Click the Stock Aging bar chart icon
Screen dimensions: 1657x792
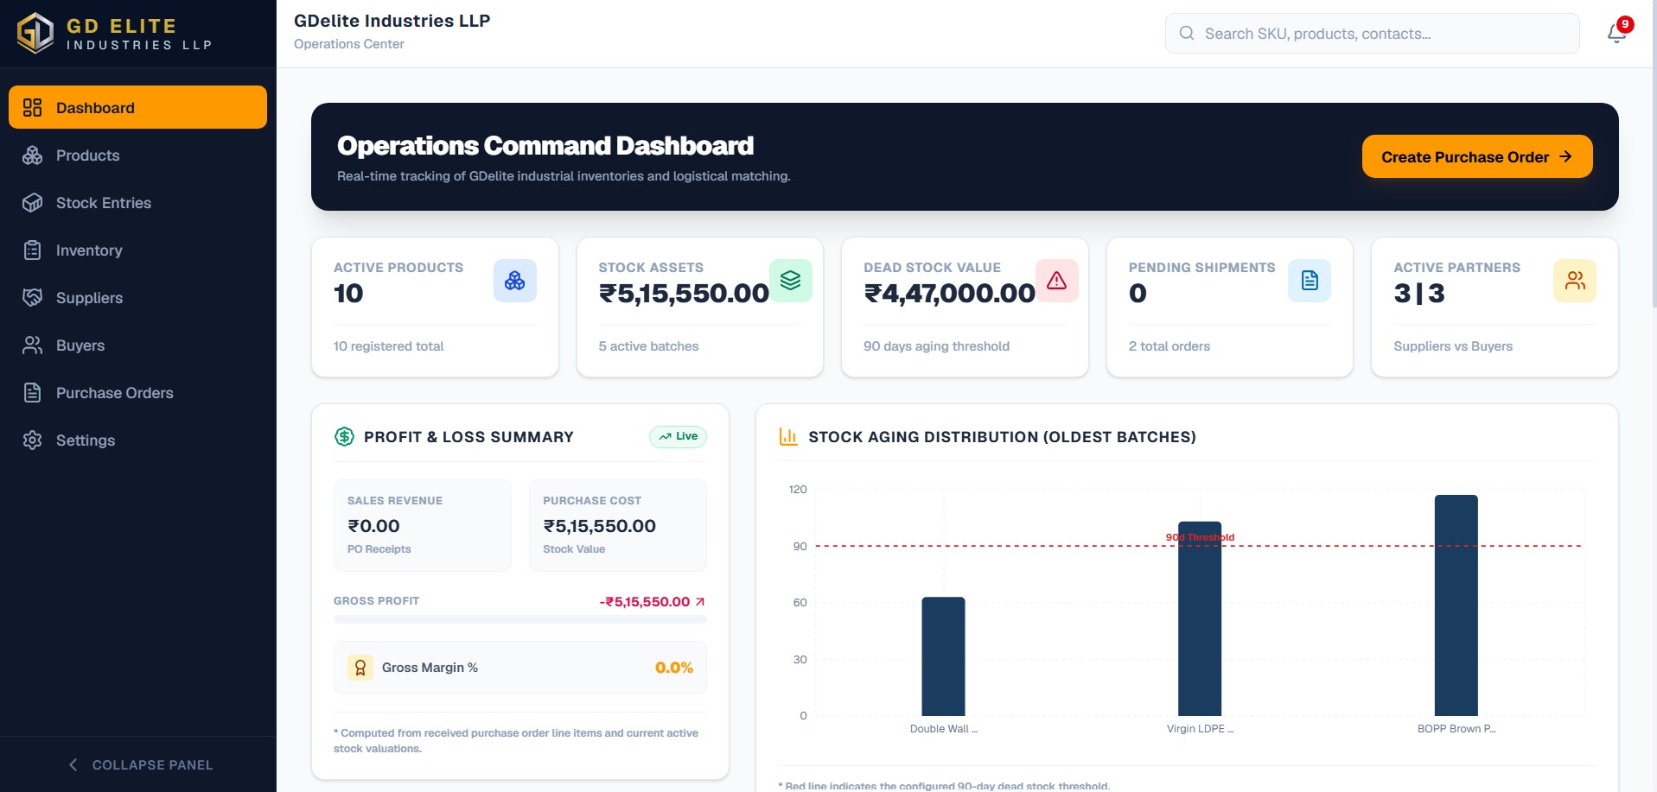pyautogui.click(x=788, y=436)
